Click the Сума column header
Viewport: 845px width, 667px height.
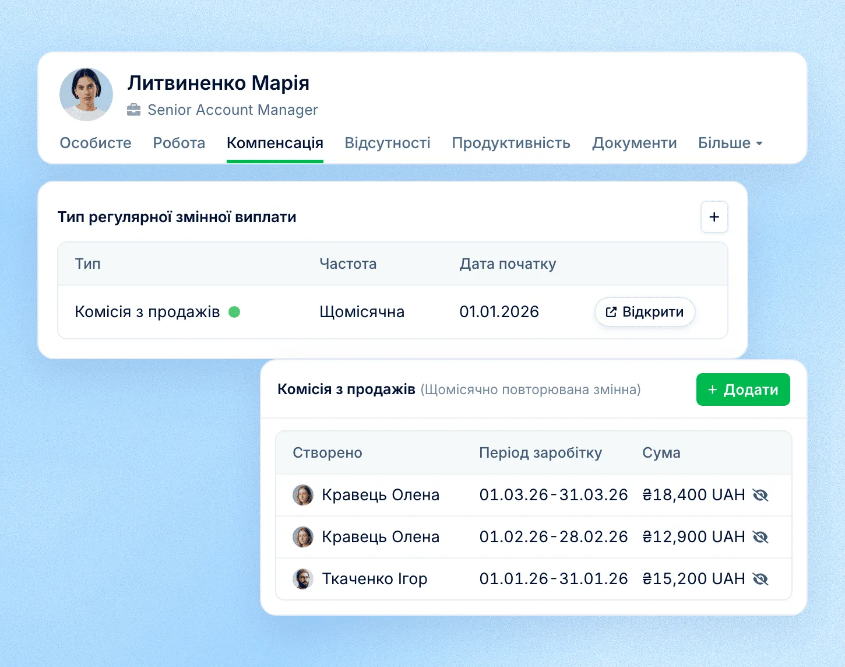[x=661, y=453]
